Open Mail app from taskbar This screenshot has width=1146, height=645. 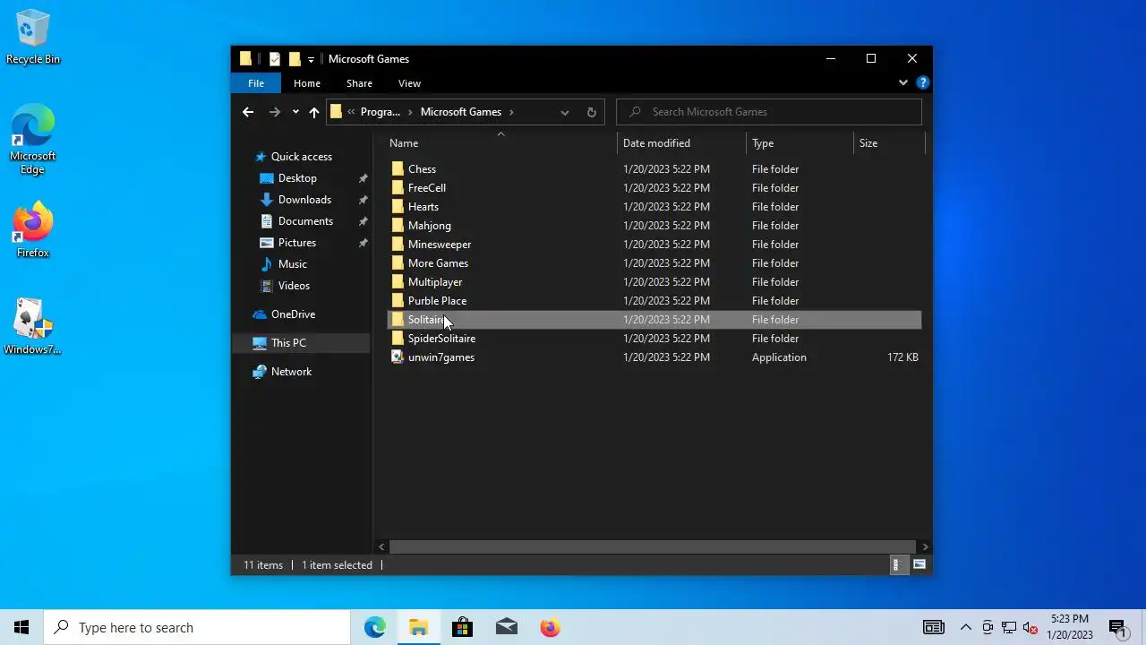pyautogui.click(x=506, y=627)
